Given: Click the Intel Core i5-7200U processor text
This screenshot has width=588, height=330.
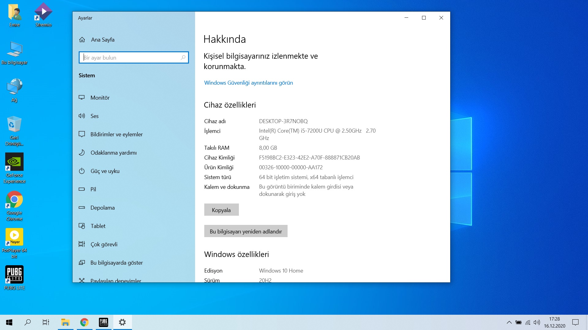Looking at the screenshot, I should point(317,134).
